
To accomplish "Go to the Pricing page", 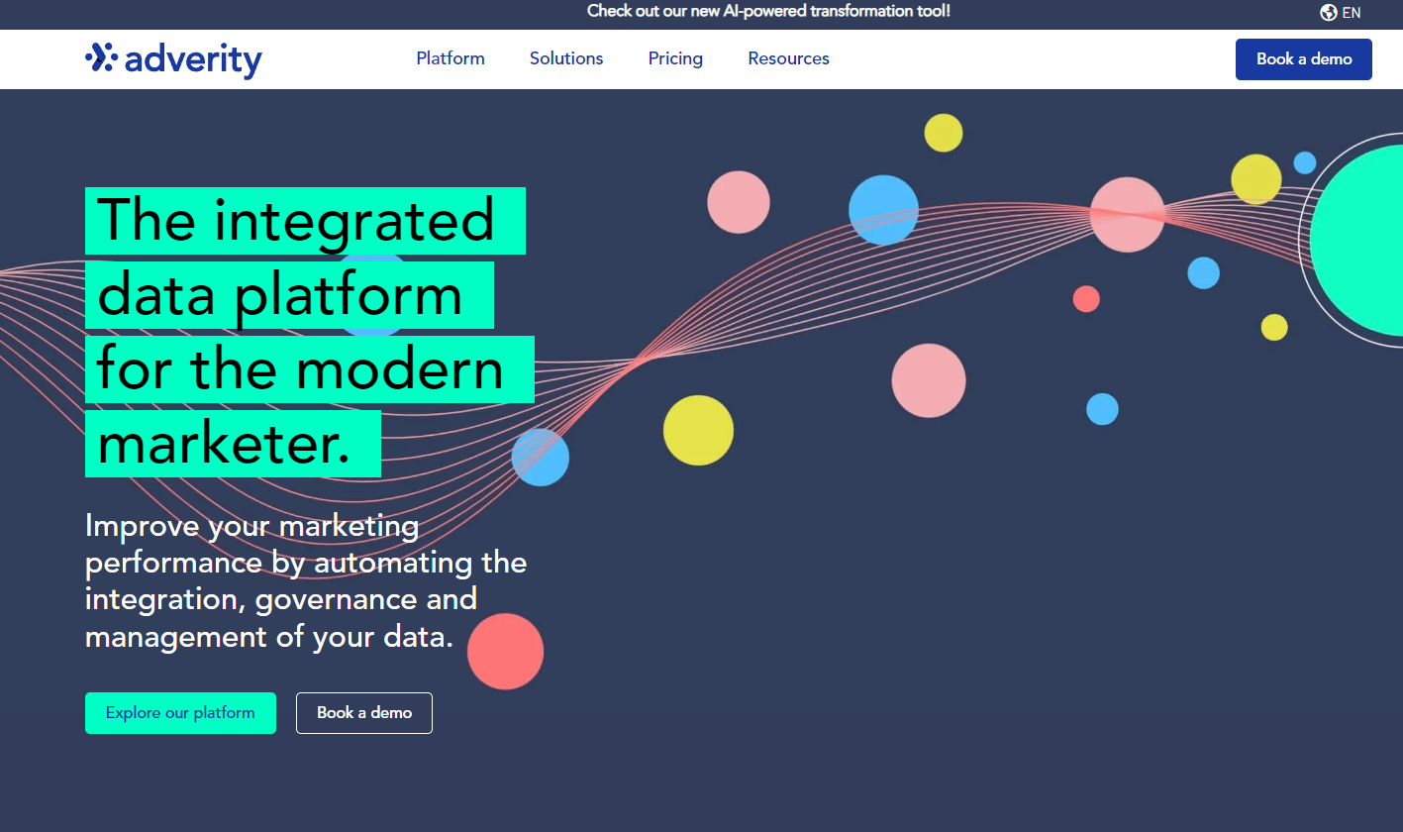I will coord(675,58).
